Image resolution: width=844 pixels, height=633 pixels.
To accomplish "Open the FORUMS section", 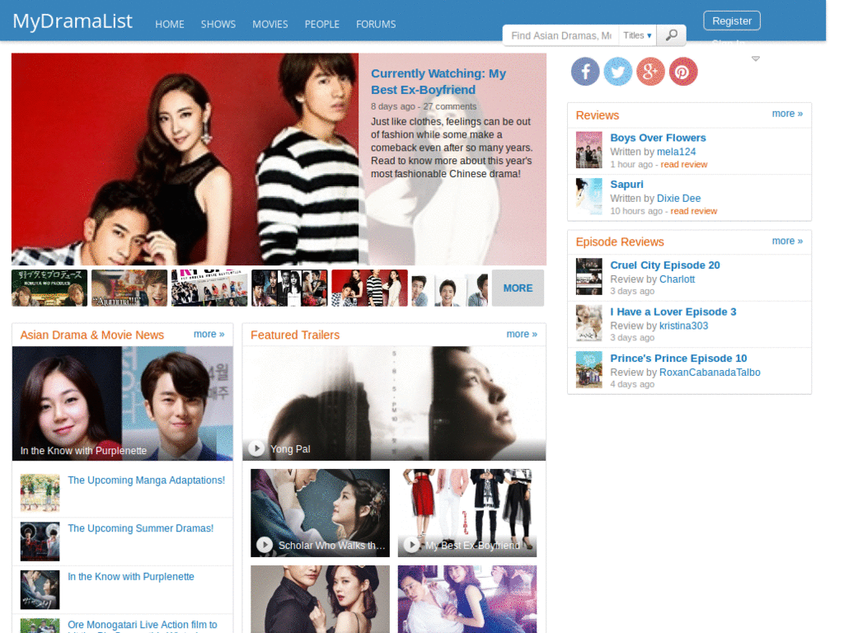I will click(376, 24).
